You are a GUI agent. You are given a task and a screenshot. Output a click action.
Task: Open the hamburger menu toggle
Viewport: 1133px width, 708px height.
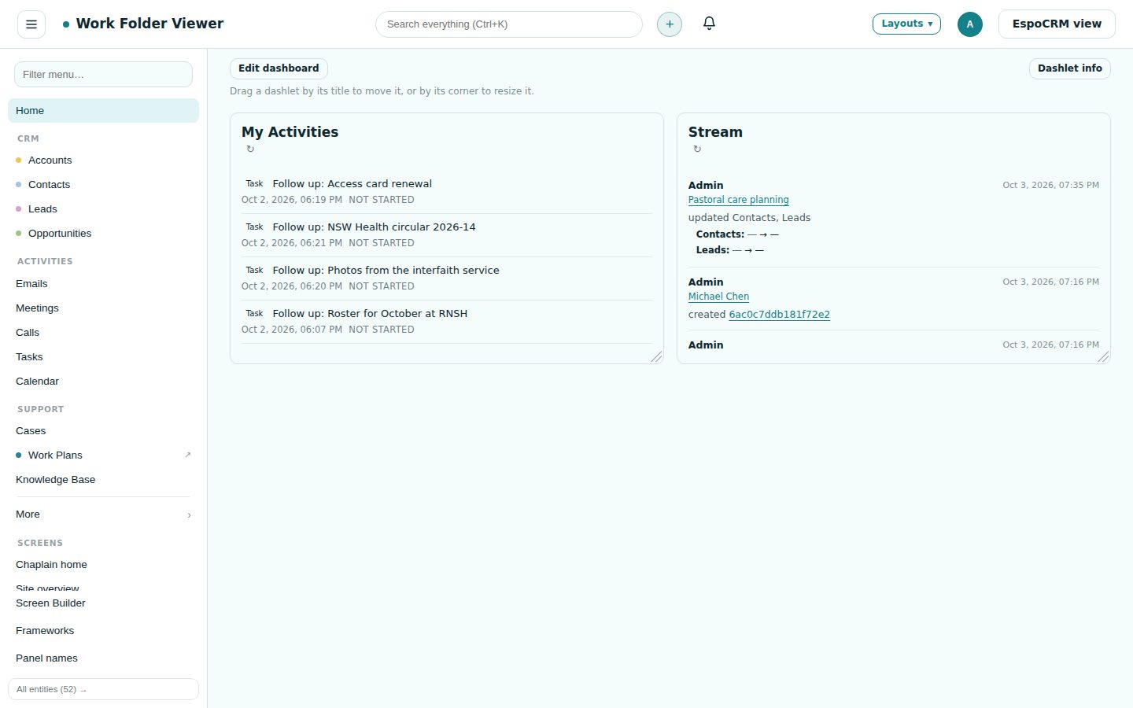31,24
